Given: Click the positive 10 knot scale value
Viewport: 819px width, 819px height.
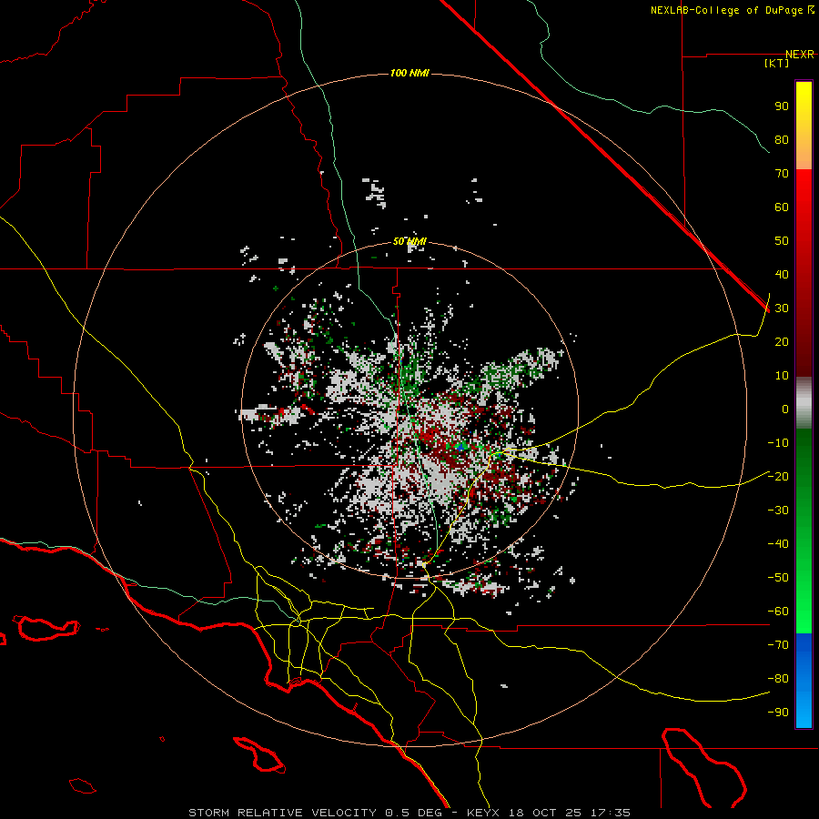Looking at the screenshot, I should pyautogui.click(x=782, y=376).
